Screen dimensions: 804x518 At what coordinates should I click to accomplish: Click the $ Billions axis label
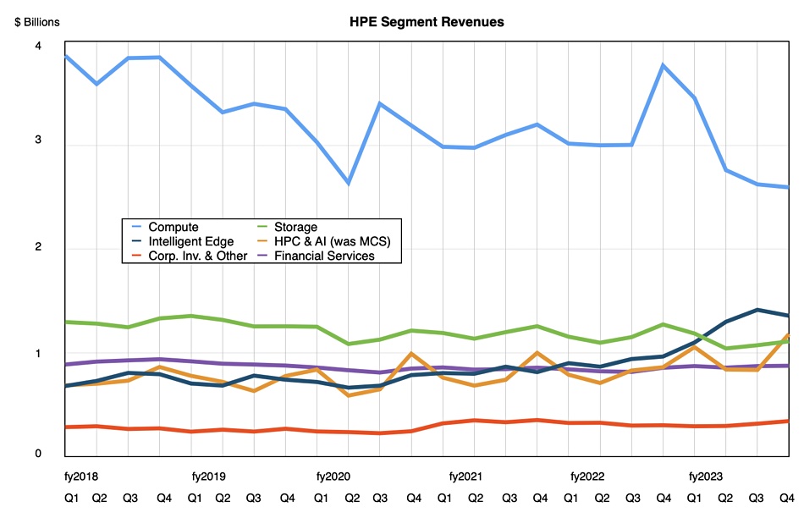37,22
